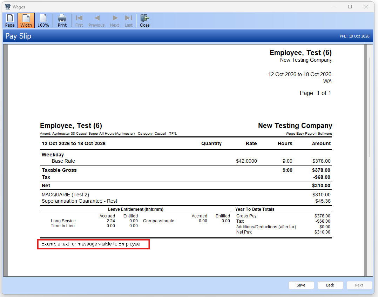Screen dimensions: 378x297
Task: Click 'Time In Lieu' leave row
Action: point(63,226)
